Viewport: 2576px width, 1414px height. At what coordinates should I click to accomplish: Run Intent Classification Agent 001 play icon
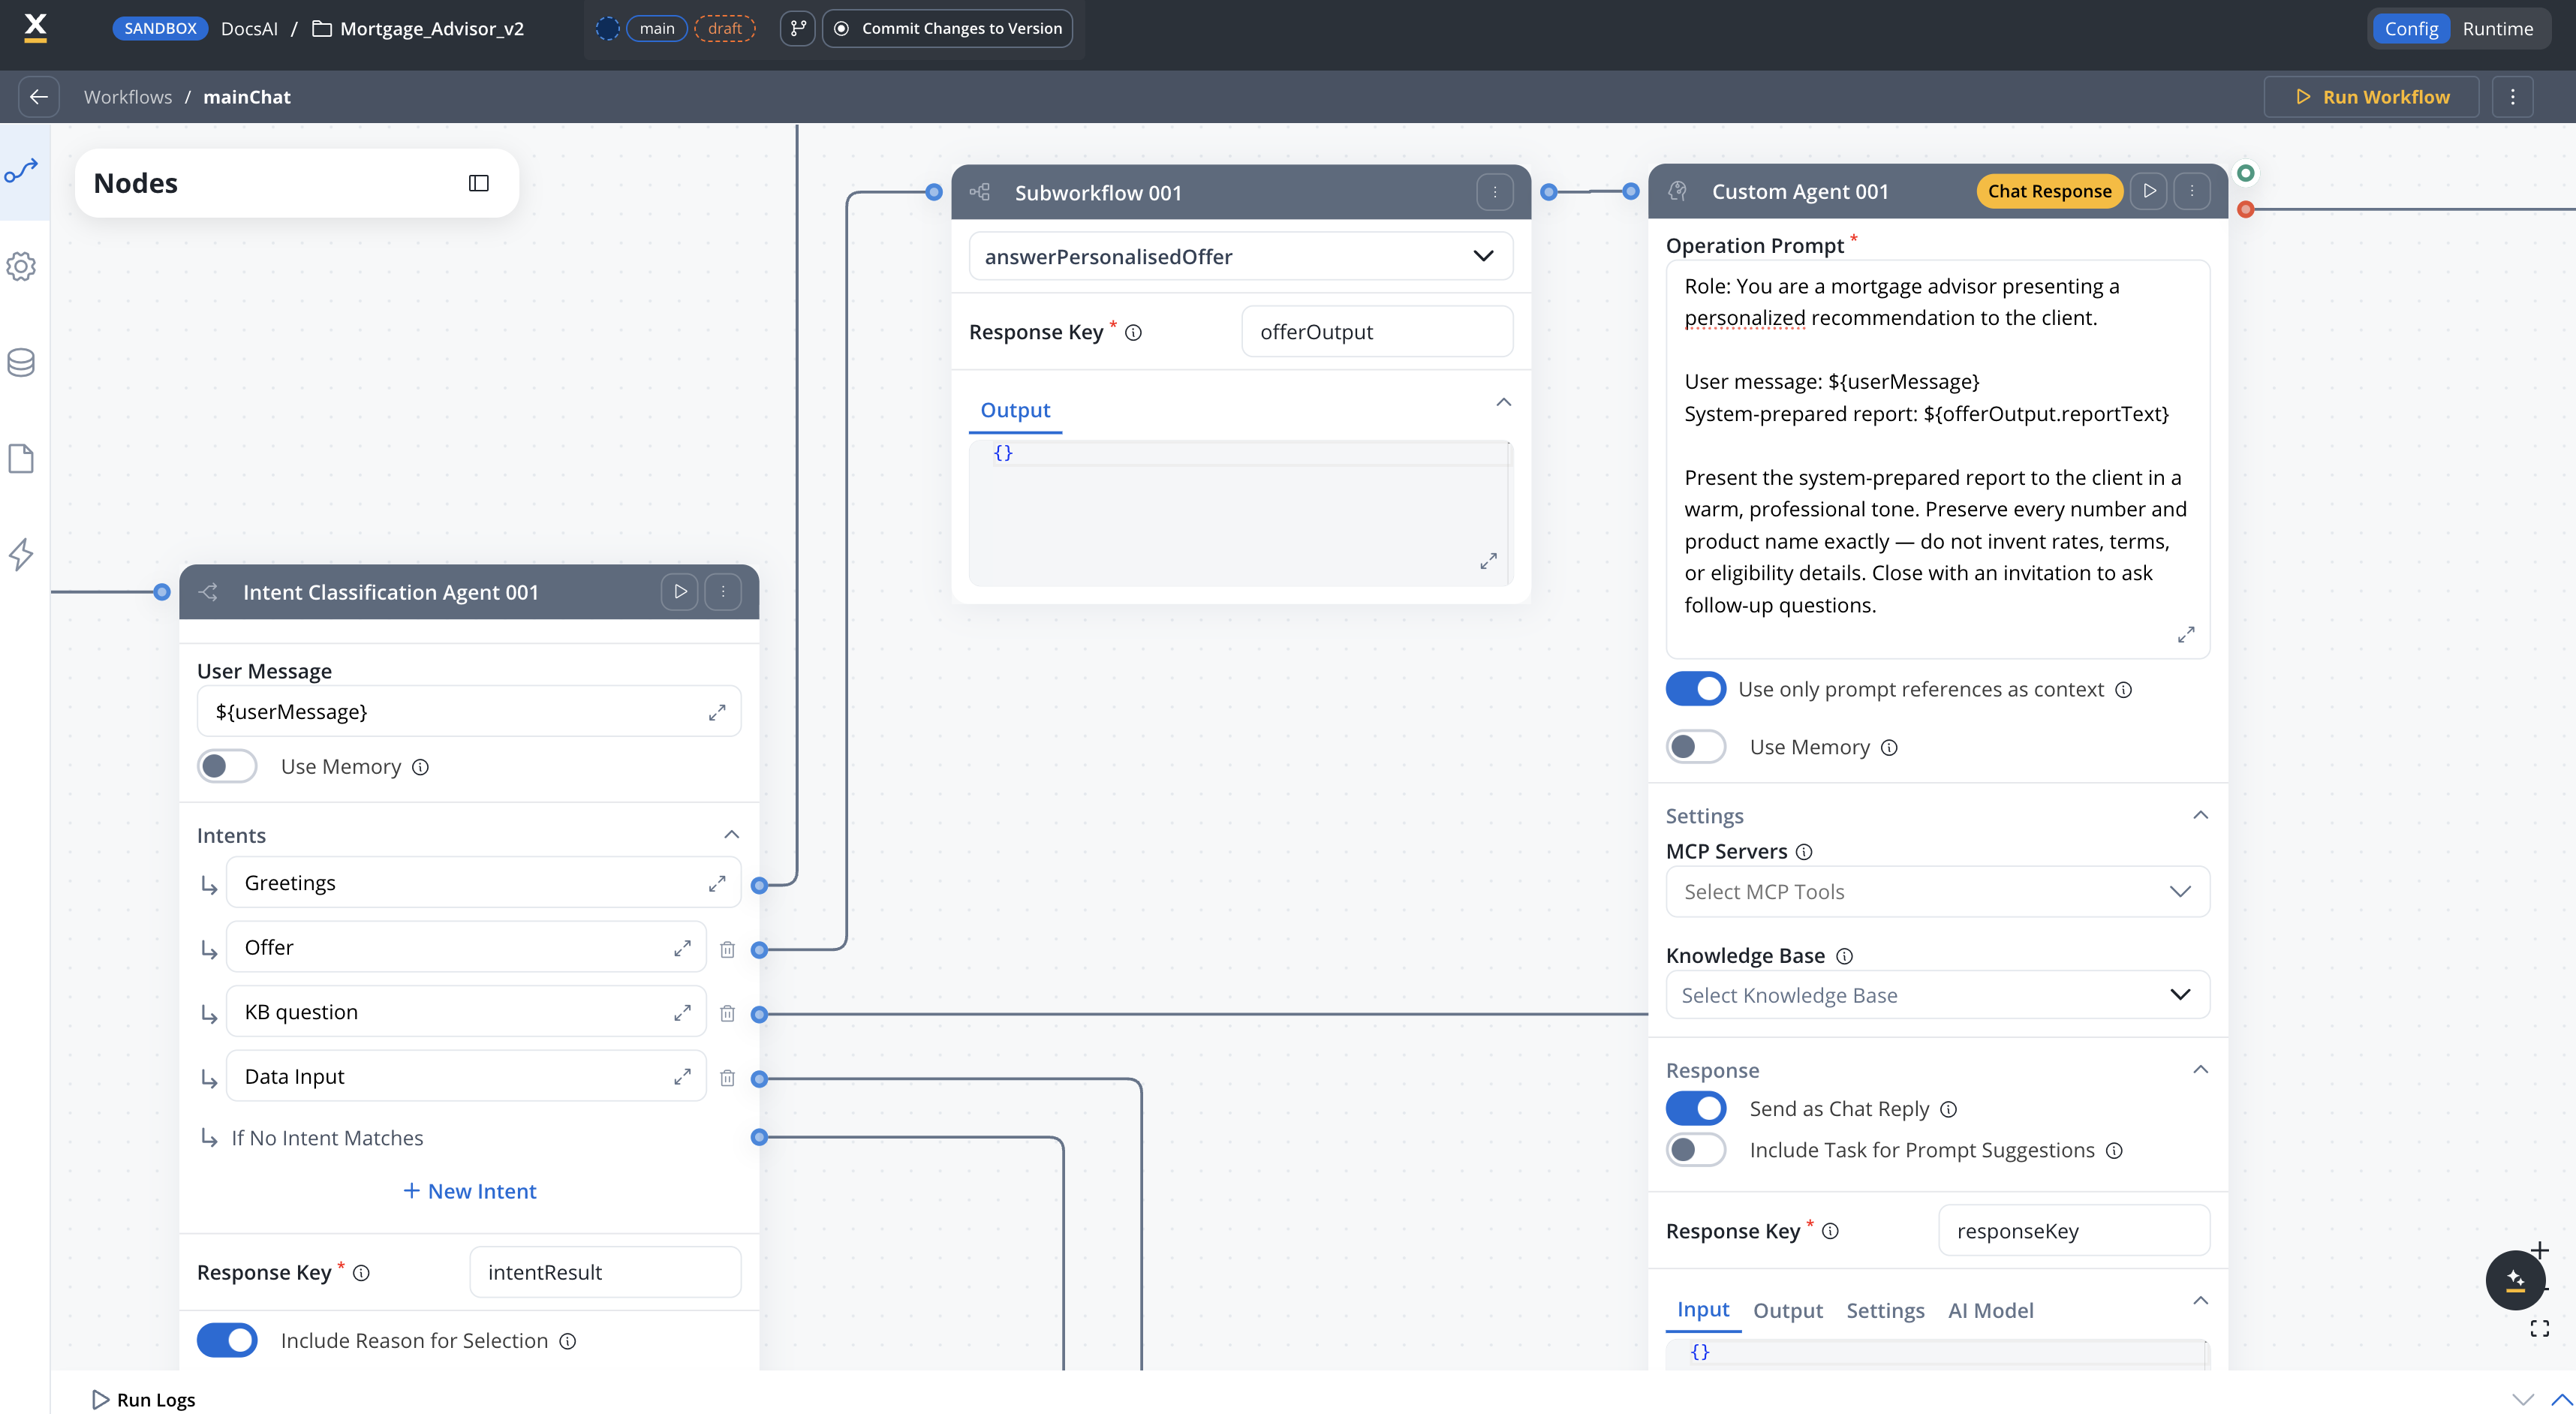[x=680, y=592]
